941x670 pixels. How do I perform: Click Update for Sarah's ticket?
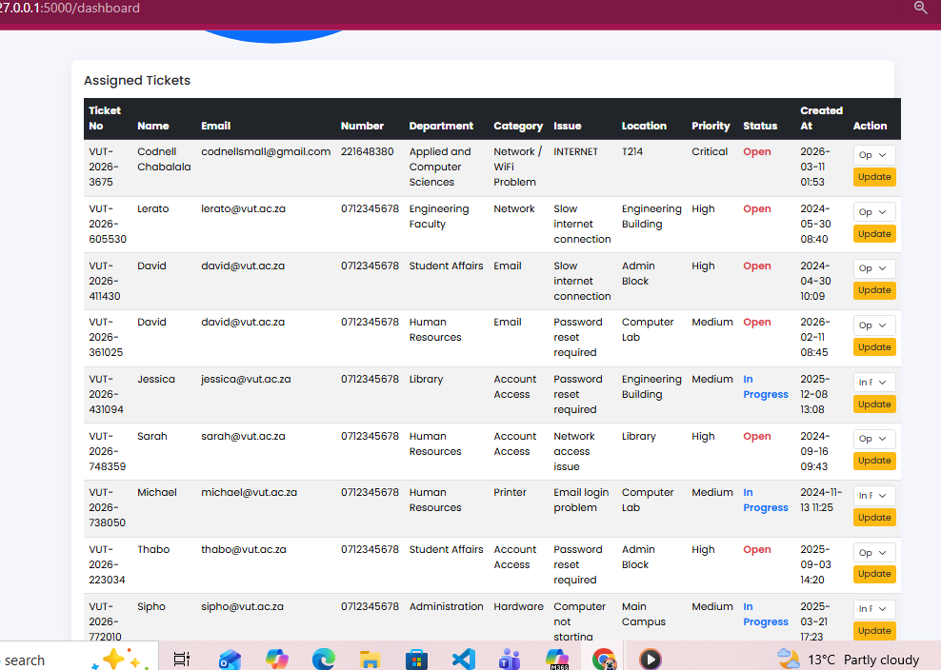click(x=874, y=461)
